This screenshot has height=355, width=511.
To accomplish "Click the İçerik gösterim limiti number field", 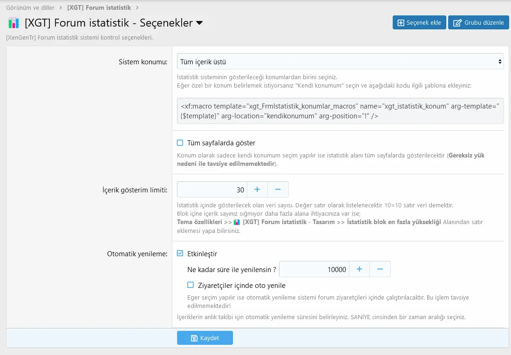I will [x=212, y=190].
